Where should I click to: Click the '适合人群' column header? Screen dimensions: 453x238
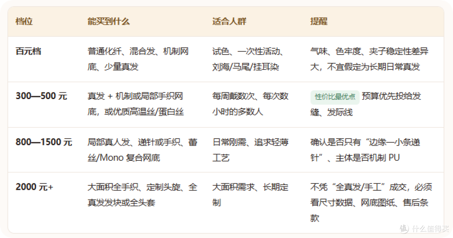tap(229, 21)
